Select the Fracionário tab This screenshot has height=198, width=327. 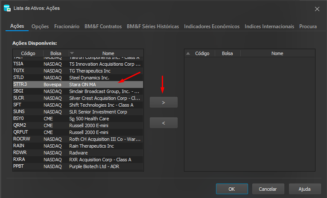67,26
